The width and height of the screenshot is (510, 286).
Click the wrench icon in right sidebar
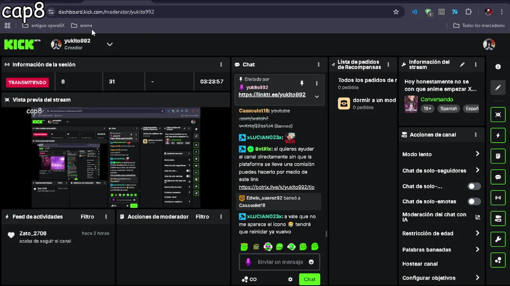pyautogui.click(x=498, y=239)
